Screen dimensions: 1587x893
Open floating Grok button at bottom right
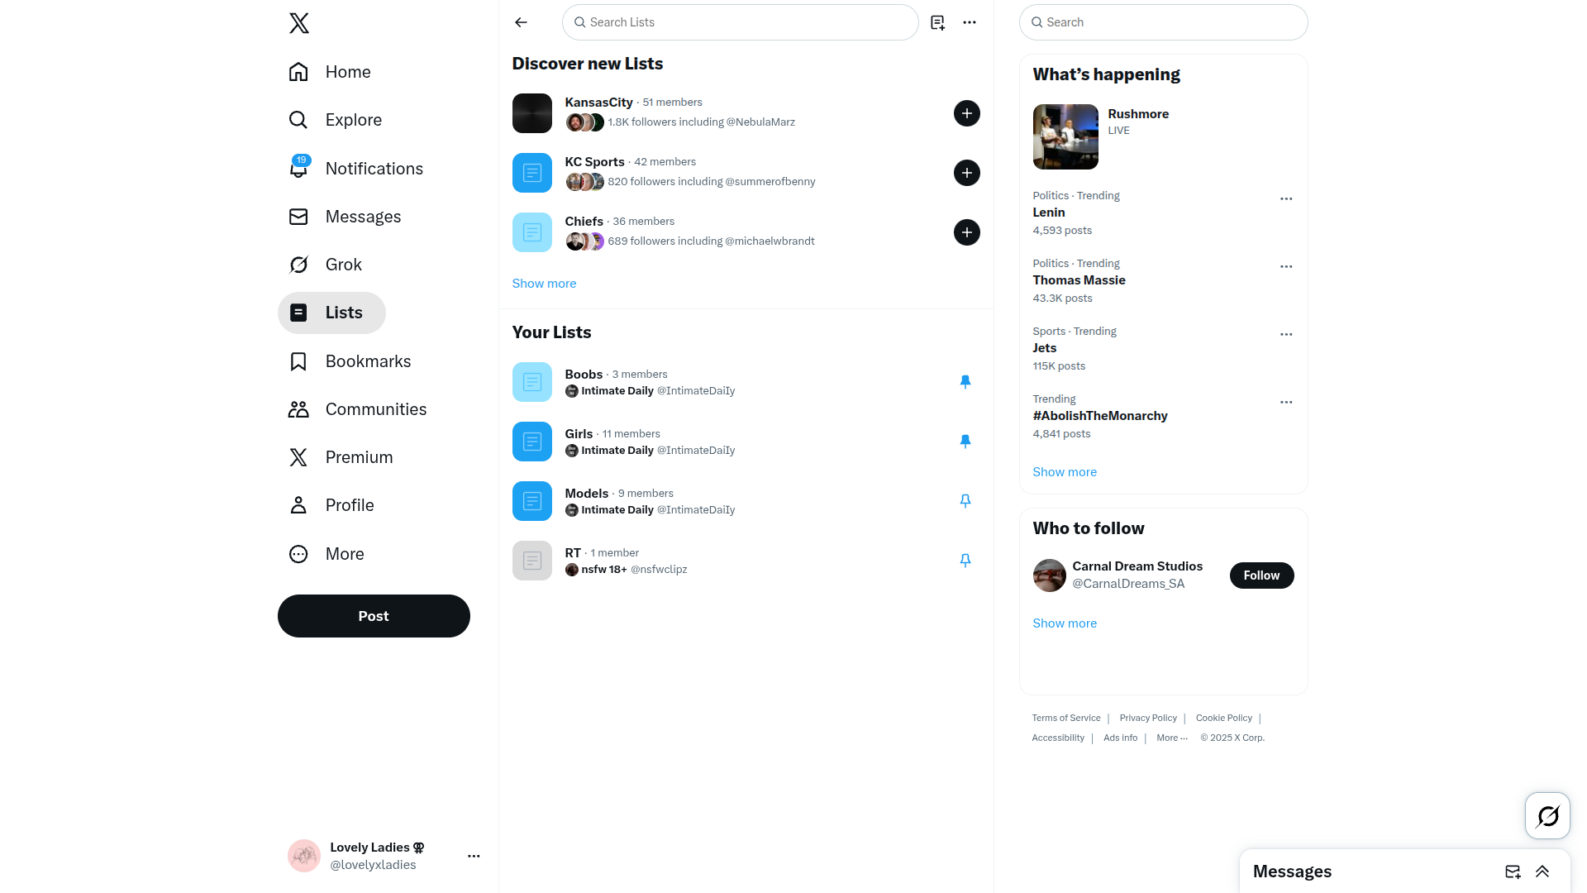(x=1547, y=815)
